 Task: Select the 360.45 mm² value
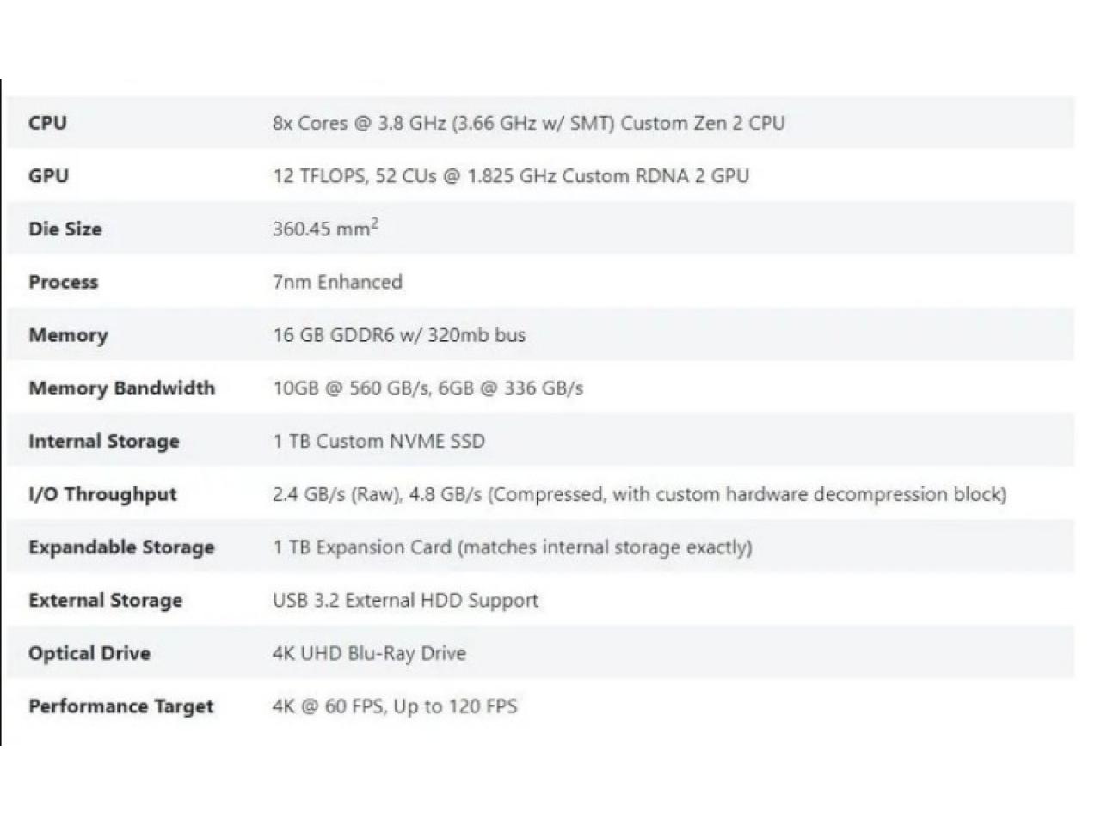point(325,229)
